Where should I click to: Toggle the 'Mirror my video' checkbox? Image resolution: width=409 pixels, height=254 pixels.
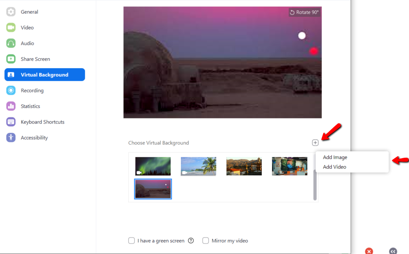point(206,241)
